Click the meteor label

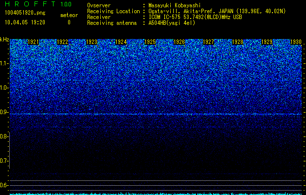(x=69, y=15)
